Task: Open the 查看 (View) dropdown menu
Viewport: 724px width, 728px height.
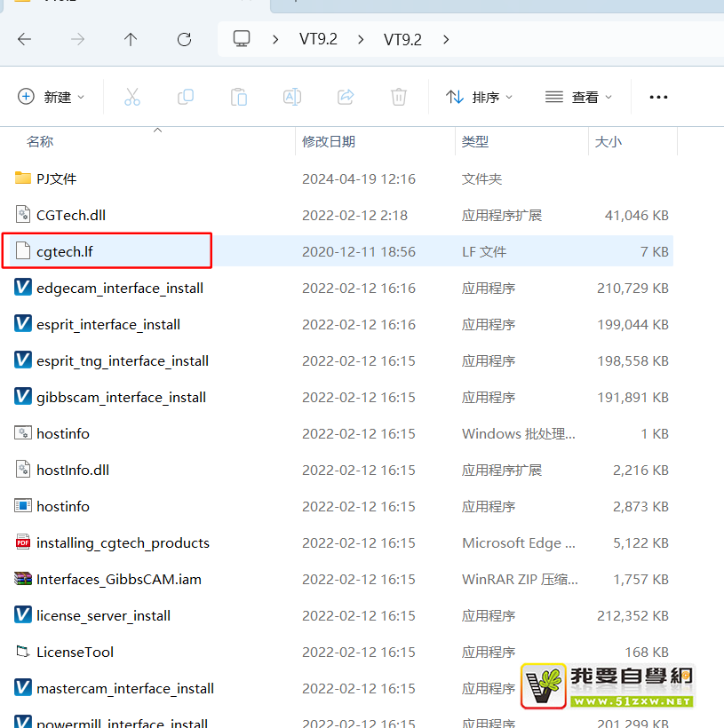Action: pyautogui.click(x=579, y=97)
